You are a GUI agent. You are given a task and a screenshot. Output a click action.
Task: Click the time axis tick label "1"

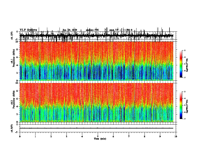point(35,136)
